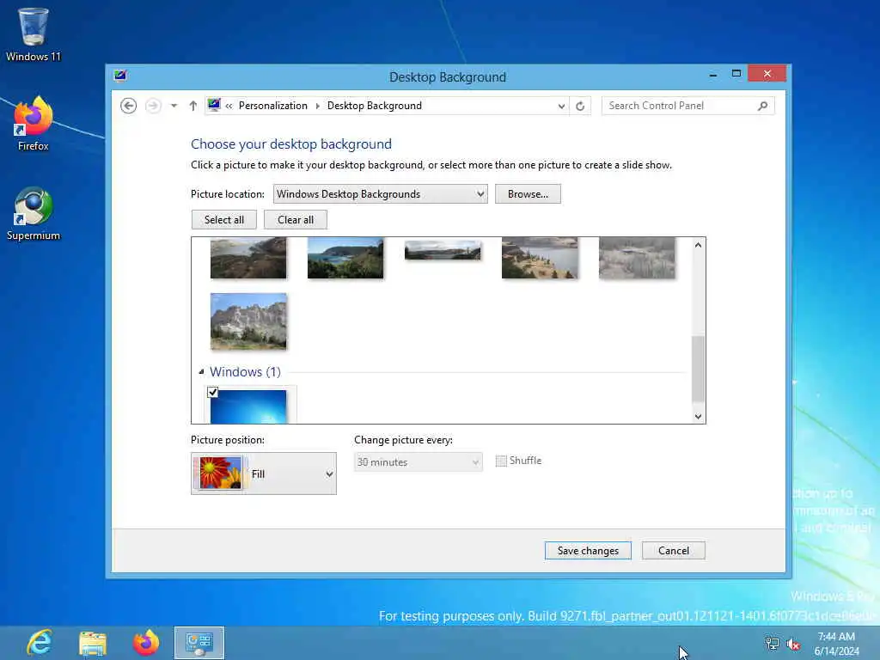Click Desktop Background breadcrumb entry

pos(375,106)
